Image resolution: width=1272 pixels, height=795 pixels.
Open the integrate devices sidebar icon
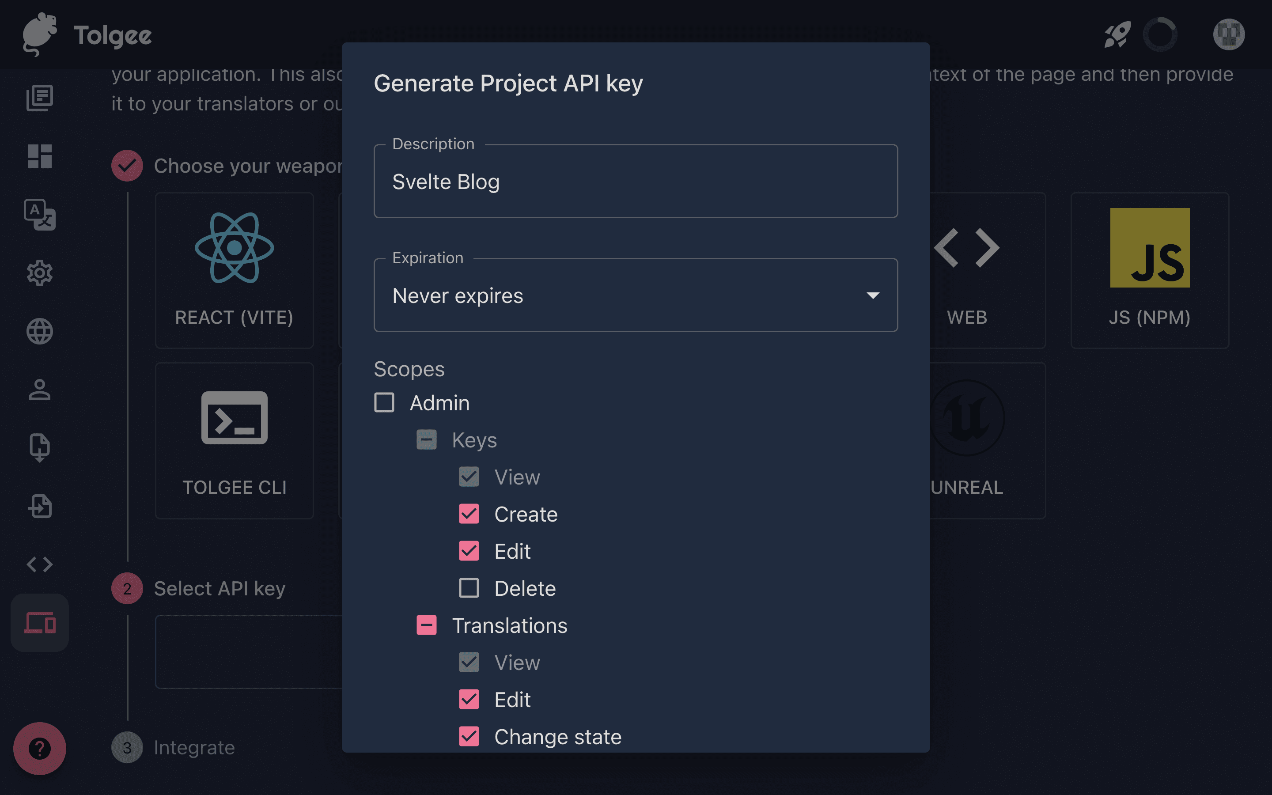40,623
